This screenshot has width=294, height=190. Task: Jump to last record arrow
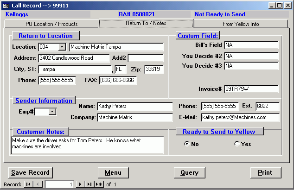tap(89, 184)
